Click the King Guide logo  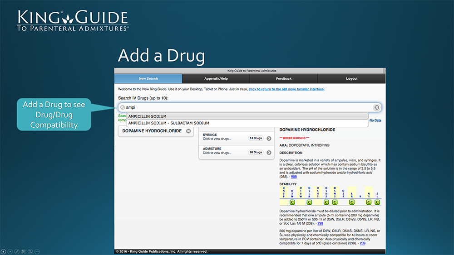72,21
